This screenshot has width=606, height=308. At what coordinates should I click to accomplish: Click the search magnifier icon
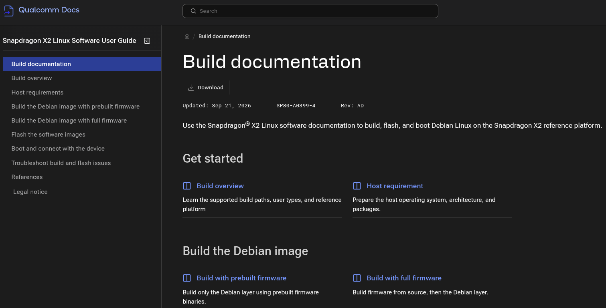[x=193, y=11]
